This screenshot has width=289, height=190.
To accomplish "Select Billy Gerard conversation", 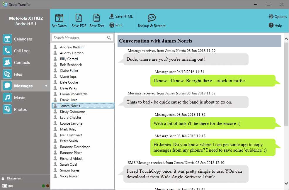I will (x=83, y=59).
